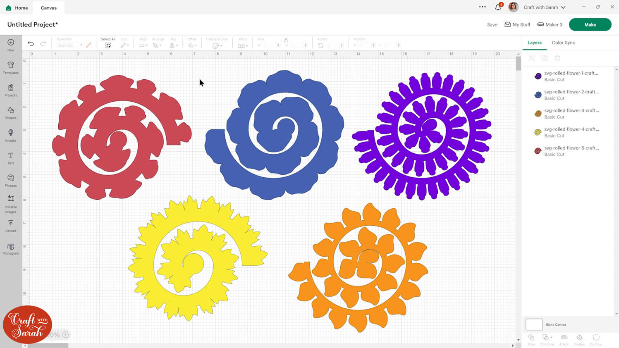The image size is (619, 348).
Task: Click the size Width input field
Action: pyautogui.click(x=270, y=45)
